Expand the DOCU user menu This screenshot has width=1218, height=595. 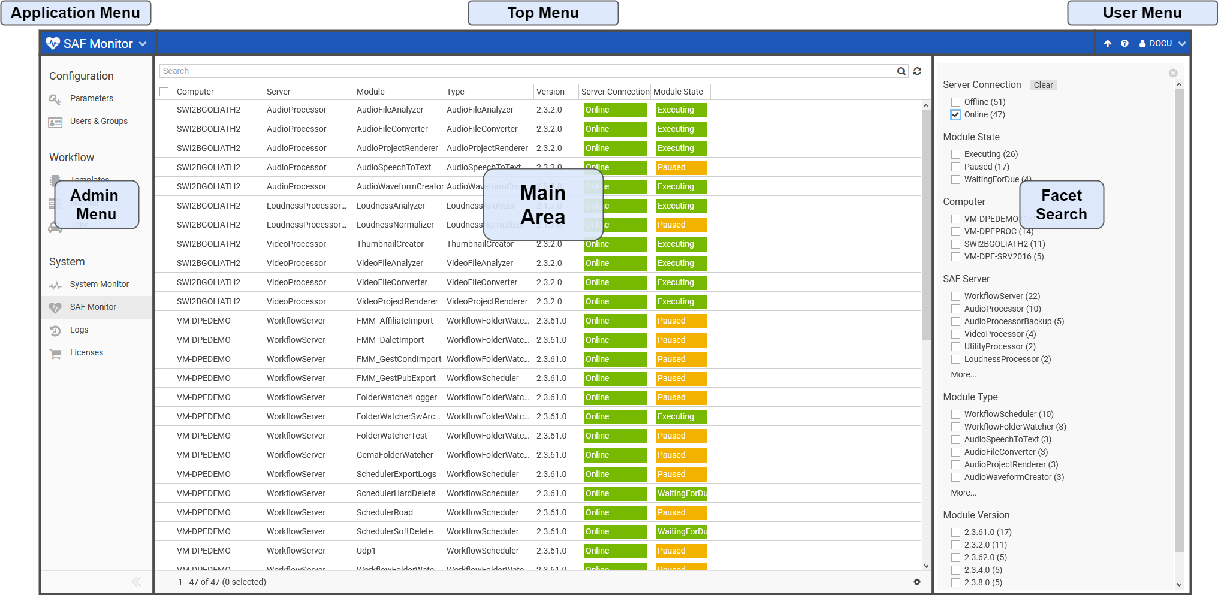click(1162, 43)
